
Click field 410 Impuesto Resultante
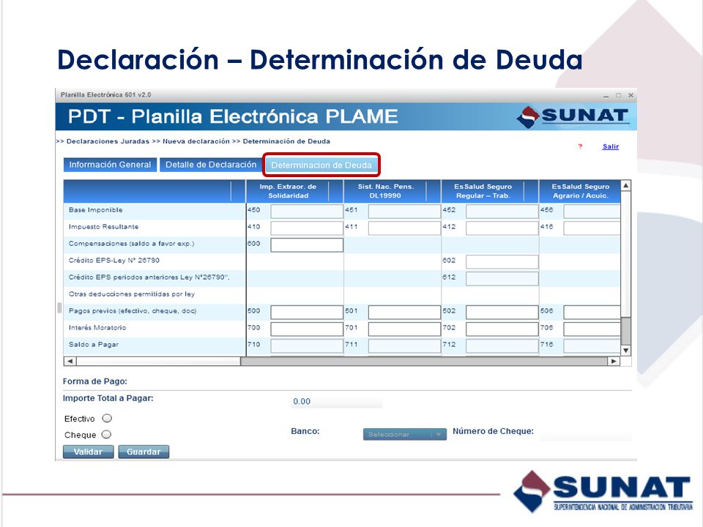click(307, 228)
